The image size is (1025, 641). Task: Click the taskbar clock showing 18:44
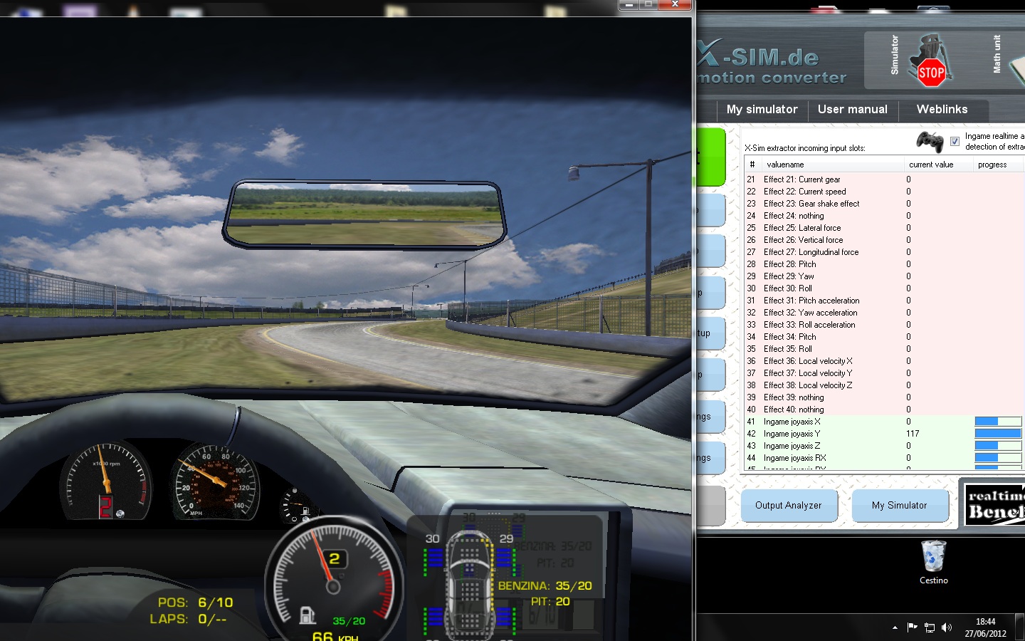985,627
